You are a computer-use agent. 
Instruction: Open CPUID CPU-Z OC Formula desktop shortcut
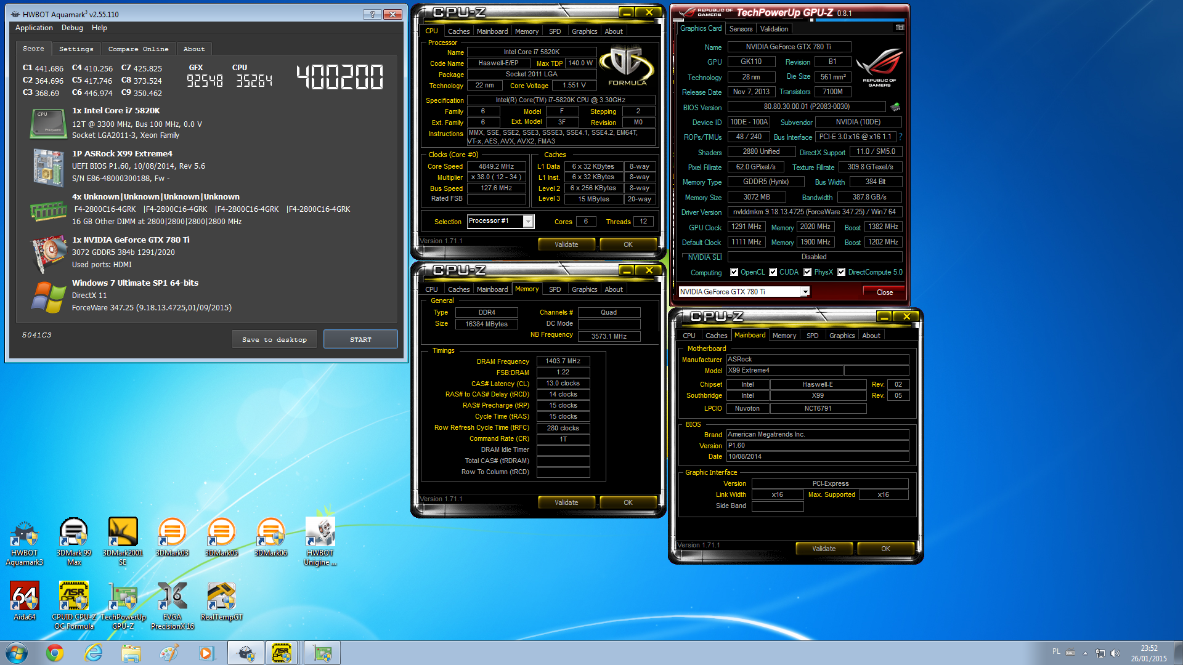(x=74, y=605)
